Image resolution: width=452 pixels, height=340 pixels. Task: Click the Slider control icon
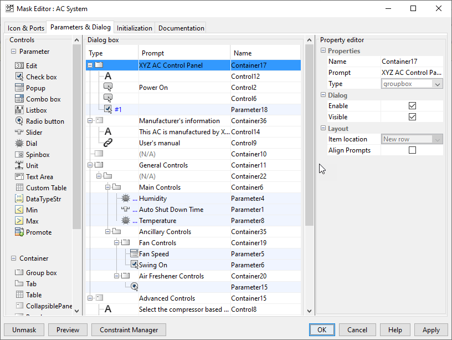[19, 133]
